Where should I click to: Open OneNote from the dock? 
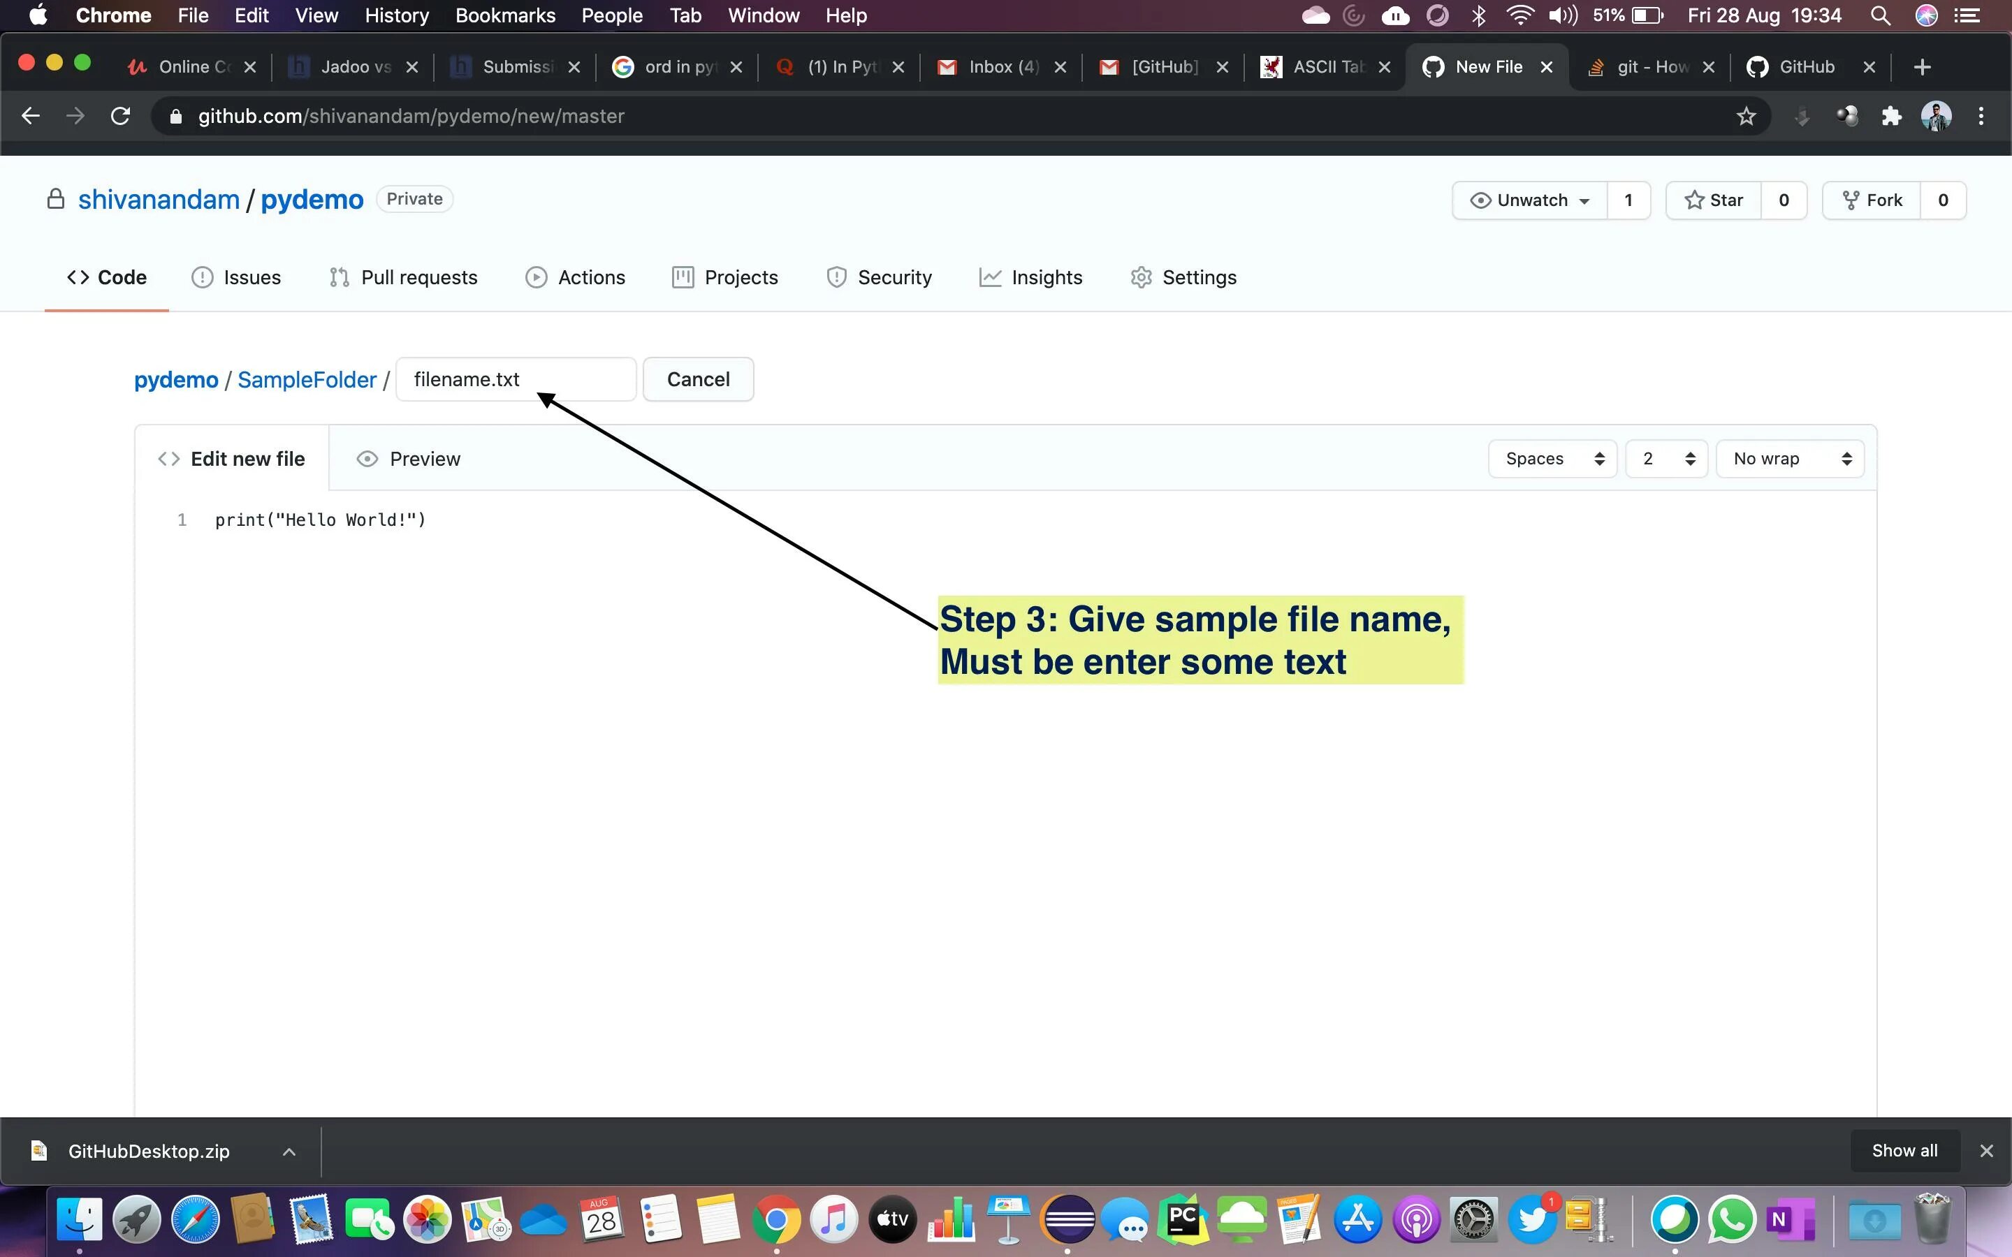pyautogui.click(x=1790, y=1219)
